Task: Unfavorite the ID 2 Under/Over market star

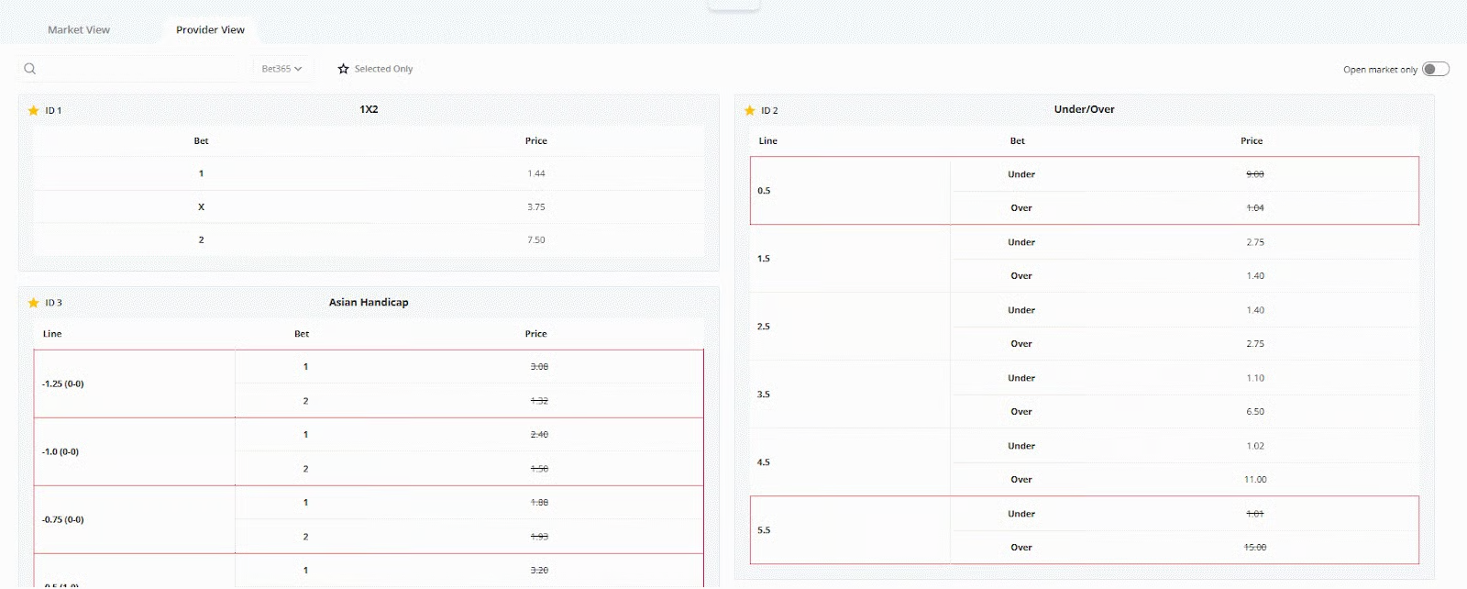Action: [x=750, y=110]
